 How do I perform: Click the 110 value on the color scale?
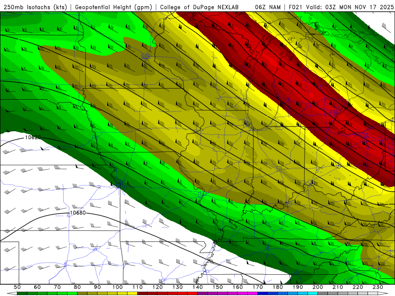pos(138,287)
